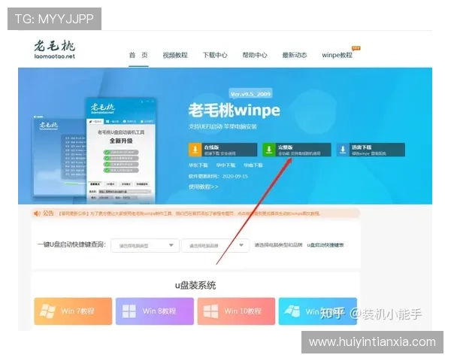Click the 老毛桃winpe banner heading
Image resolution: width=451 pixels, height=361 pixels.
tap(234, 111)
